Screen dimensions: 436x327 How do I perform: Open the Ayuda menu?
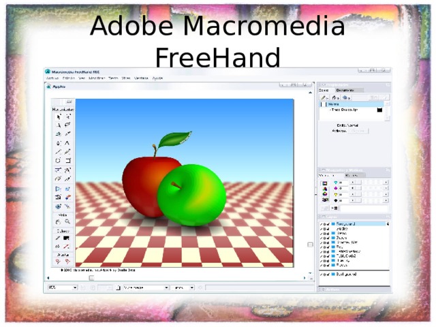pos(157,78)
